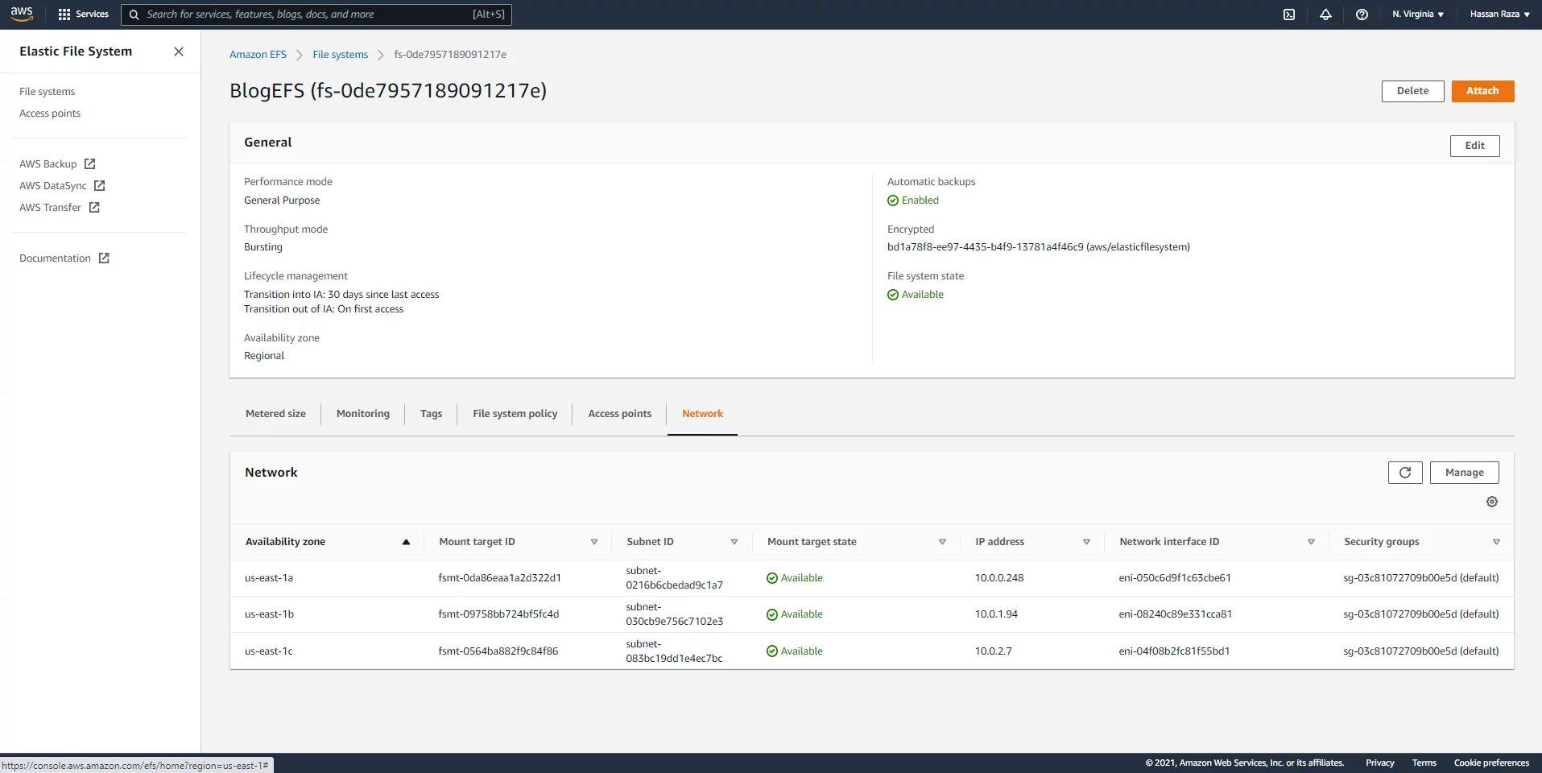Click the Available status for us-east-1c
The height and width of the screenshot is (773, 1542).
coord(795,651)
